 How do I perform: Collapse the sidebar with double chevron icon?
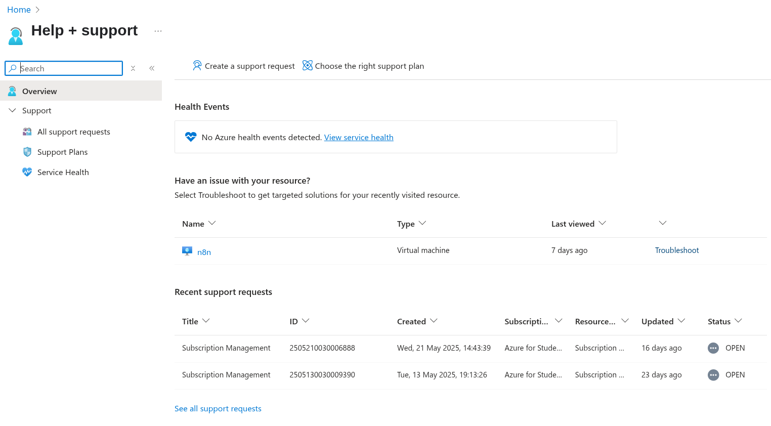coord(152,68)
